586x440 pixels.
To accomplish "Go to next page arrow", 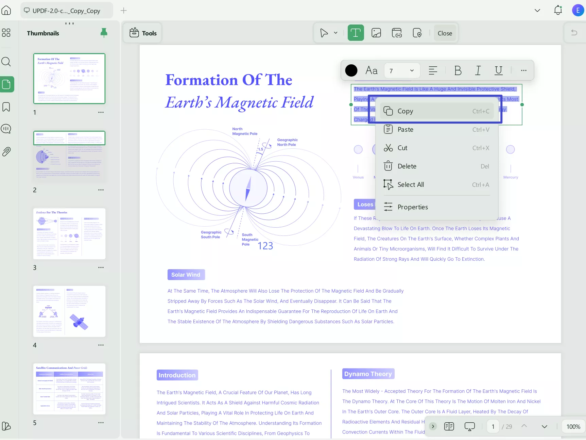I will tap(545, 426).
